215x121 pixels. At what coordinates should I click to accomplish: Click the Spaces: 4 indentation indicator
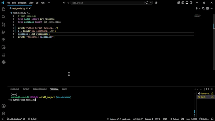coord(149,119)
